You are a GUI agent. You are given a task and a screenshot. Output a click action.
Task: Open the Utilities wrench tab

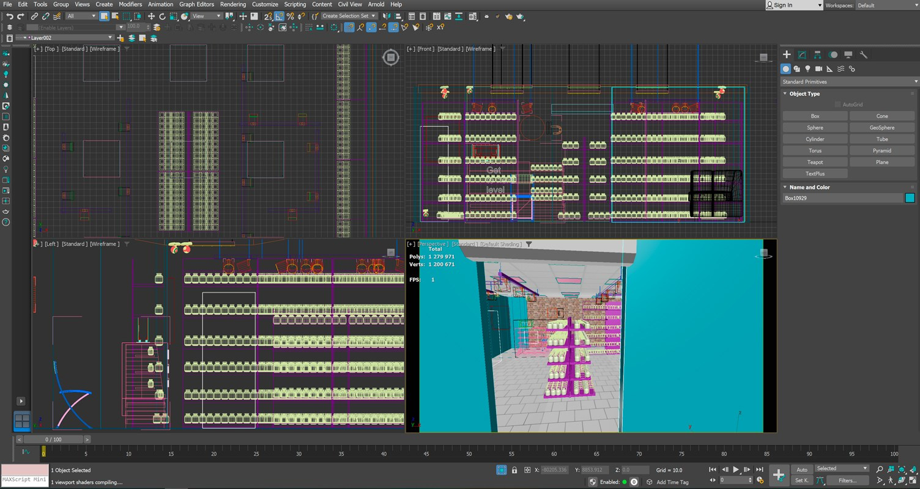864,54
